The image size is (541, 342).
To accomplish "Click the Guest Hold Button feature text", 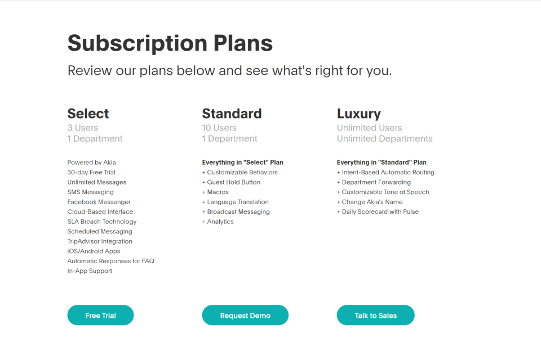I will (233, 182).
